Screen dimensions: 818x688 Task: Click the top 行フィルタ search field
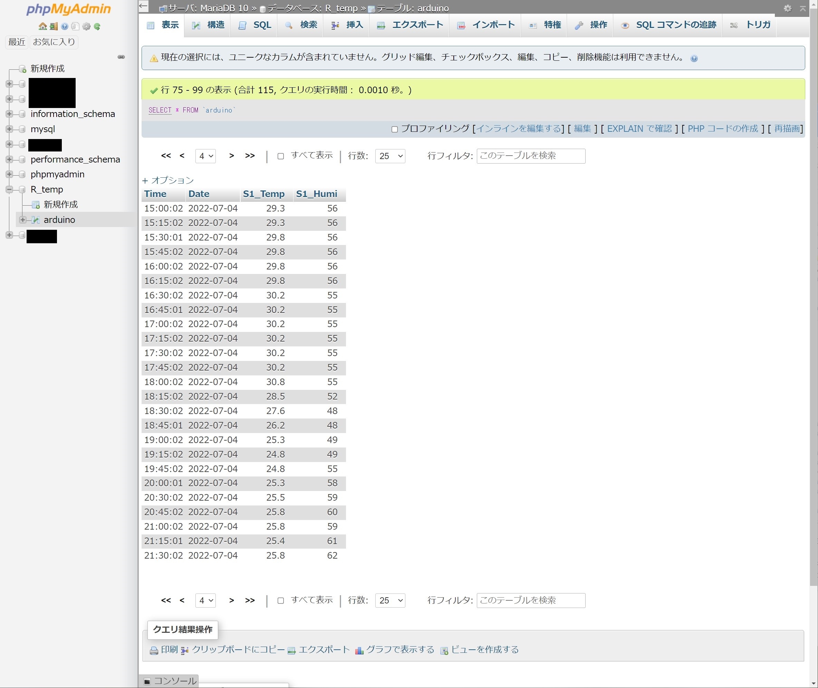pyautogui.click(x=531, y=156)
